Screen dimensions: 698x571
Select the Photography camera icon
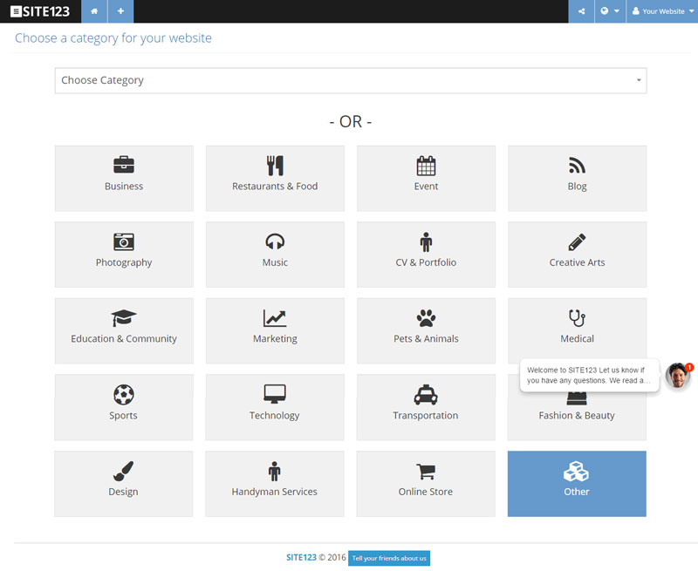click(124, 241)
